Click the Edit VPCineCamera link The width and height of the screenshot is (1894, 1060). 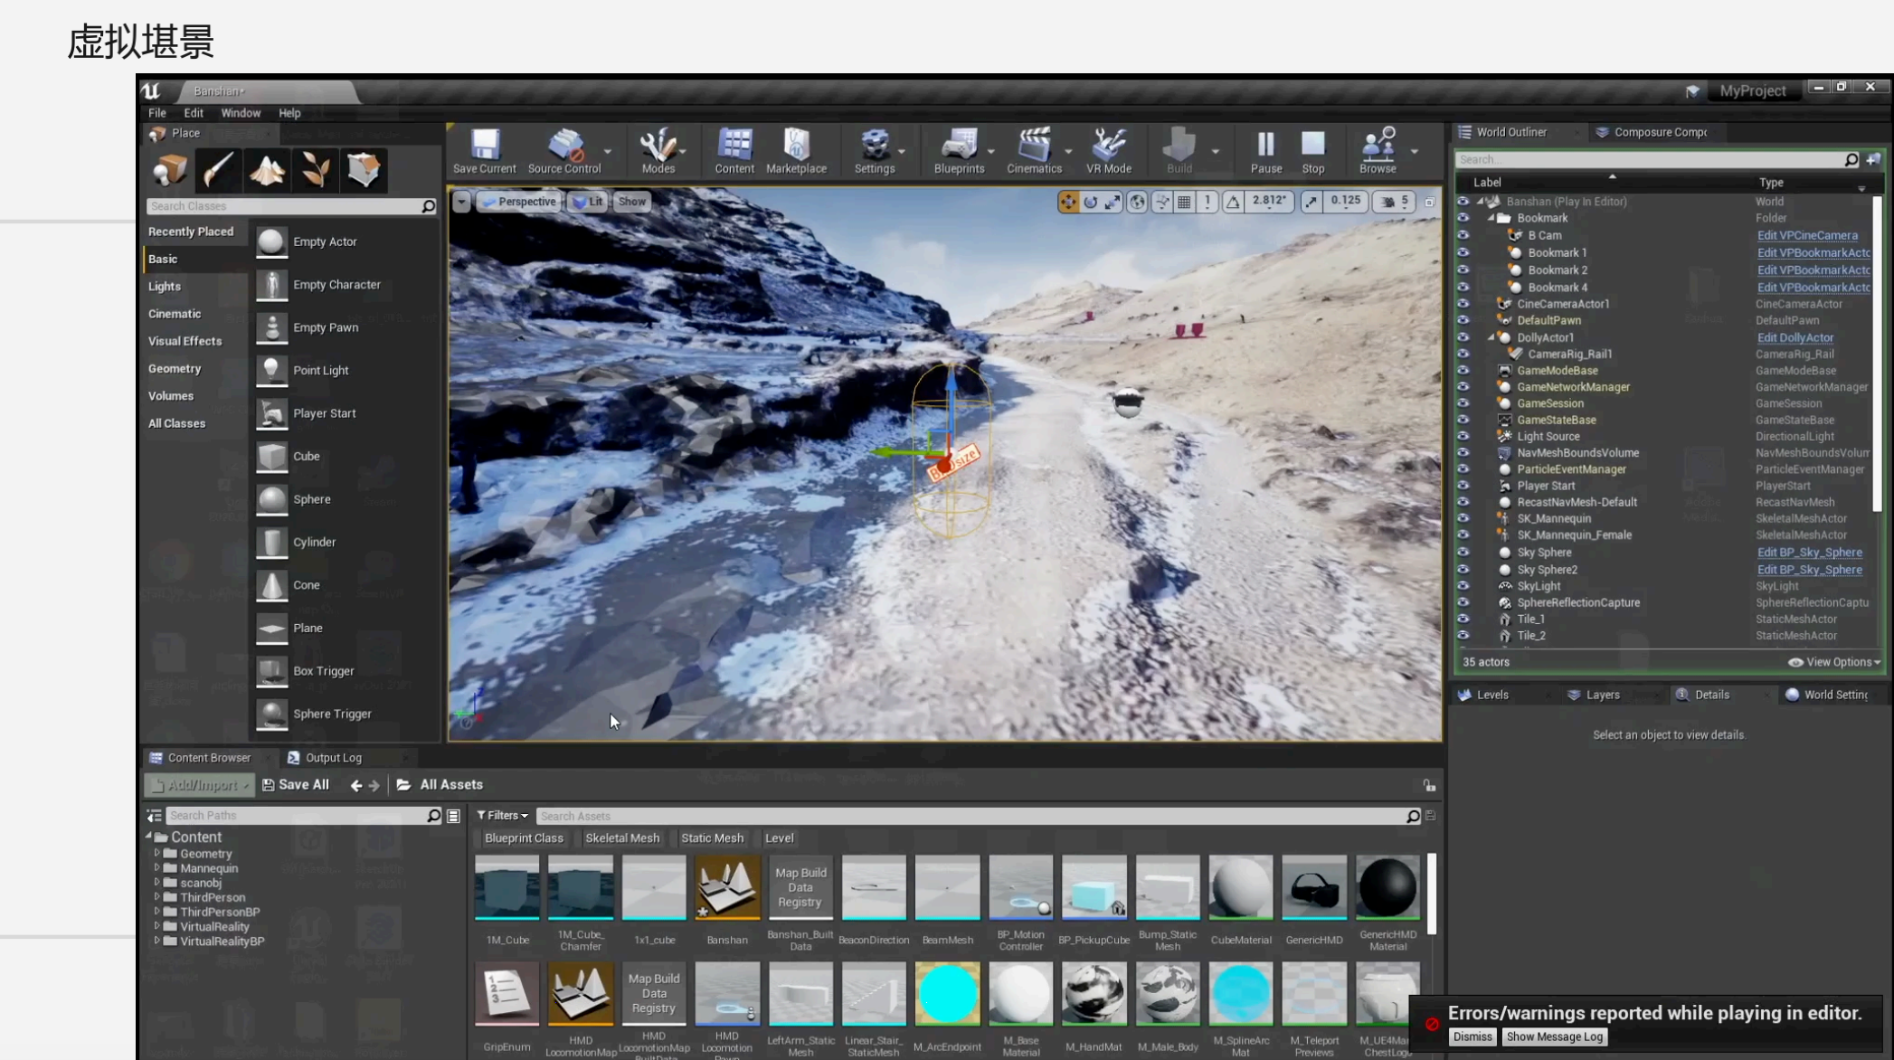pos(1806,235)
